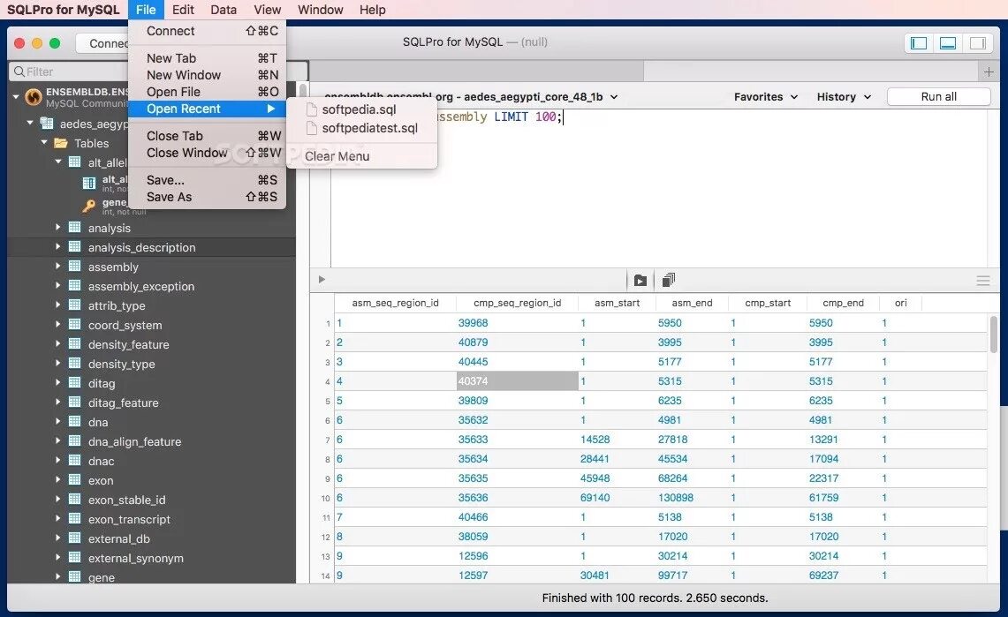Choose New Window in File menu
Viewport: 1008px width, 617px height.
(207, 75)
